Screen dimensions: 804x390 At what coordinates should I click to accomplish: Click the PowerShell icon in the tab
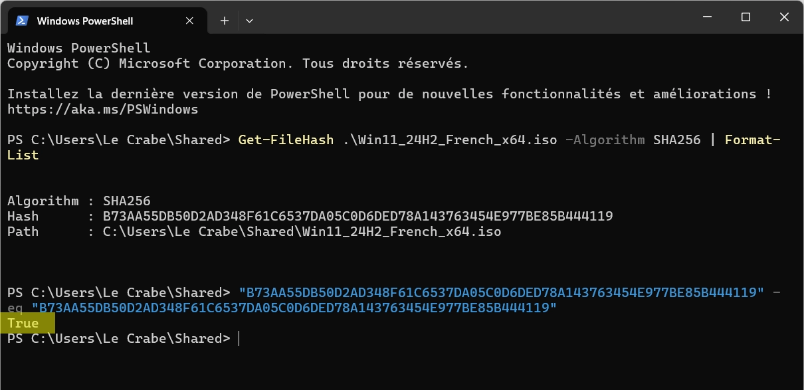click(x=22, y=21)
